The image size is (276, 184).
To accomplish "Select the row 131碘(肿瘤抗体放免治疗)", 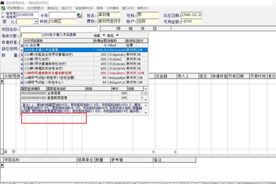I will pos(85,68).
